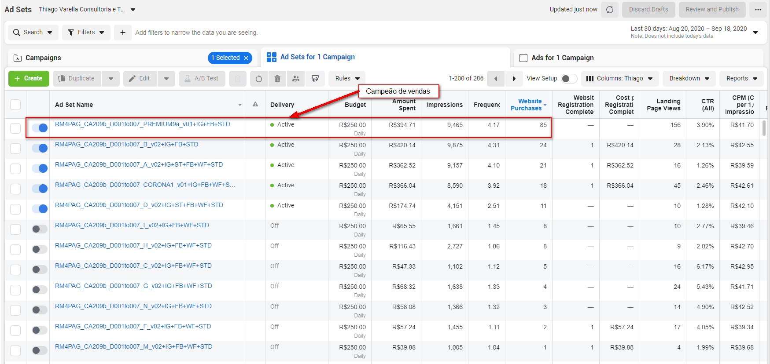
Task: Go to next page of results
Action: tap(514, 79)
